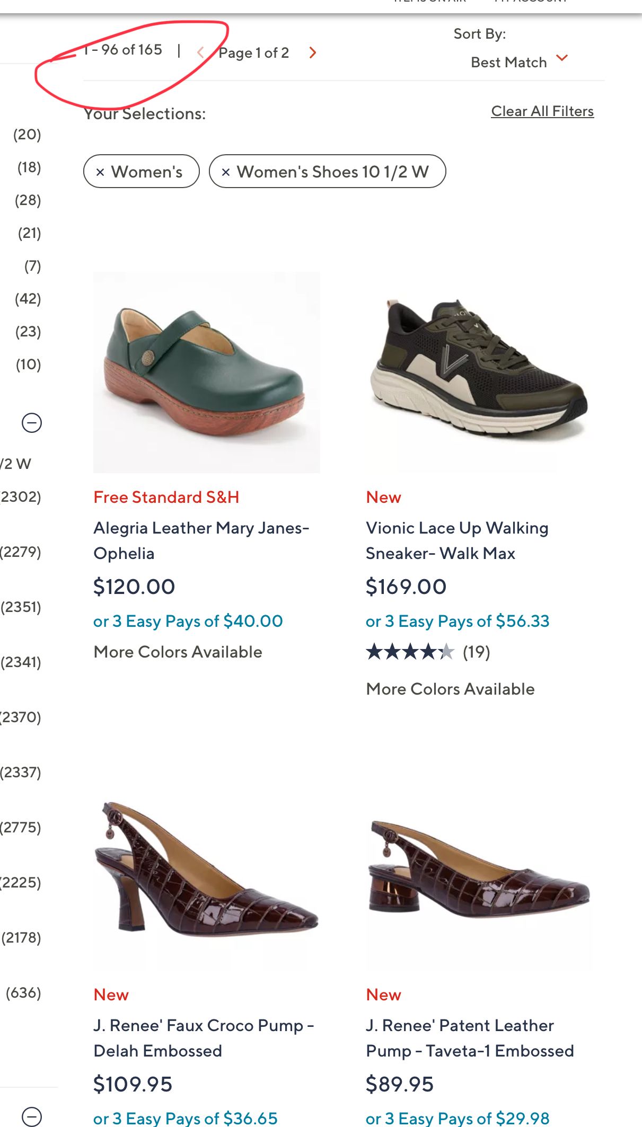This screenshot has height=1127, width=642.
Task: Go to next results page arrow
Action: (313, 52)
